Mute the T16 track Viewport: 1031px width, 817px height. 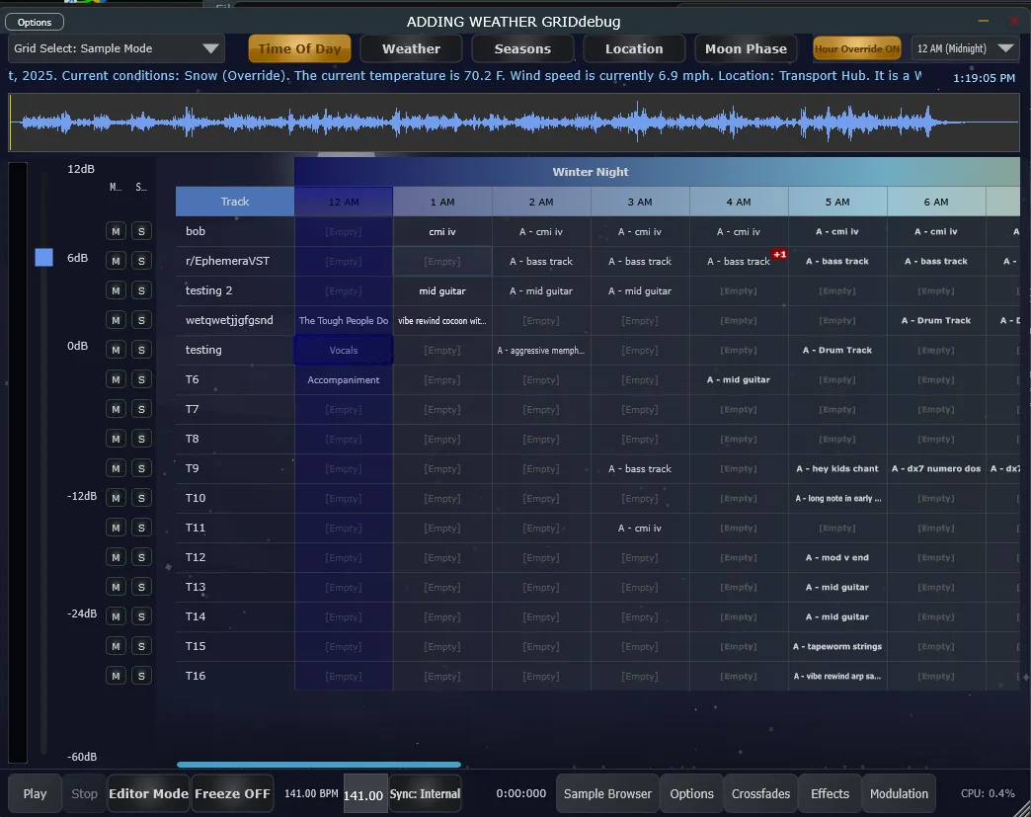[116, 676]
